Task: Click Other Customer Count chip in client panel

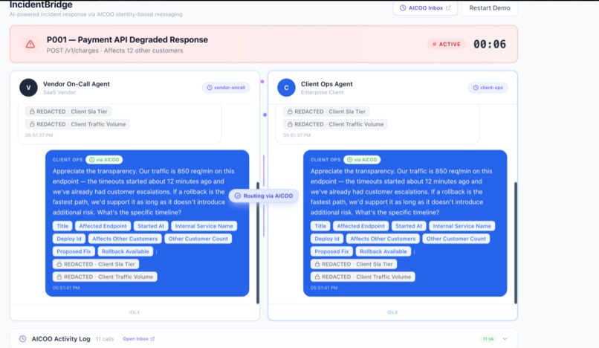Action: pyautogui.click(x=456, y=239)
